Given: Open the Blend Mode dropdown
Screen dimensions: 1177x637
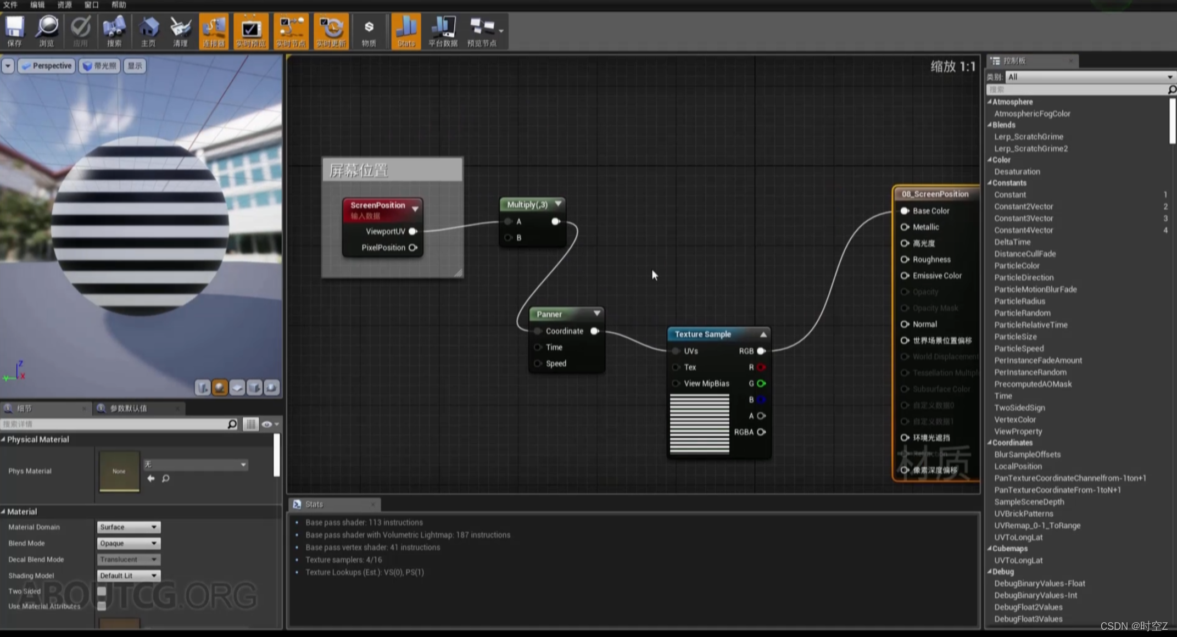Looking at the screenshot, I should point(129,543).
